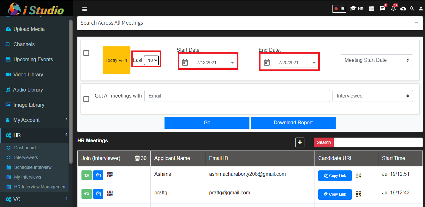Click the green join icon in Ashima row
This screenshot has width=425, height=207.
point(87,175)
